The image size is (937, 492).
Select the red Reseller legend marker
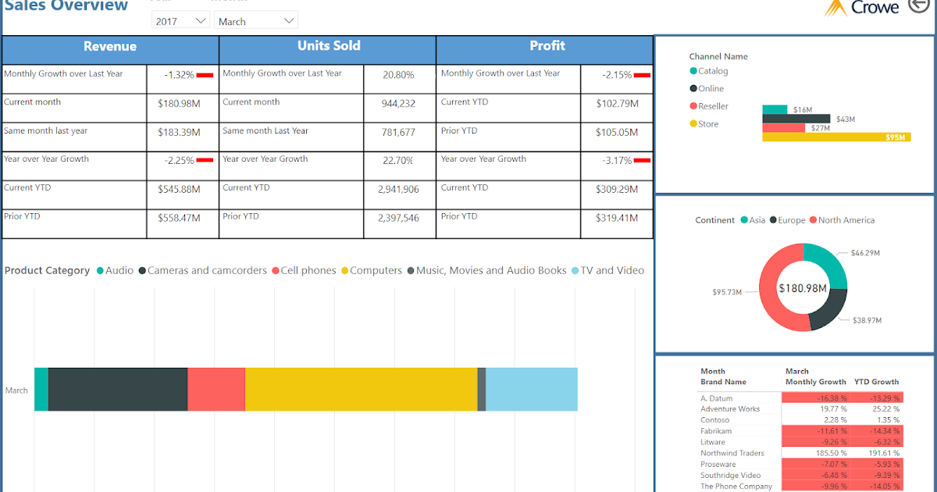pyautogui.click(x=693, y=105)
